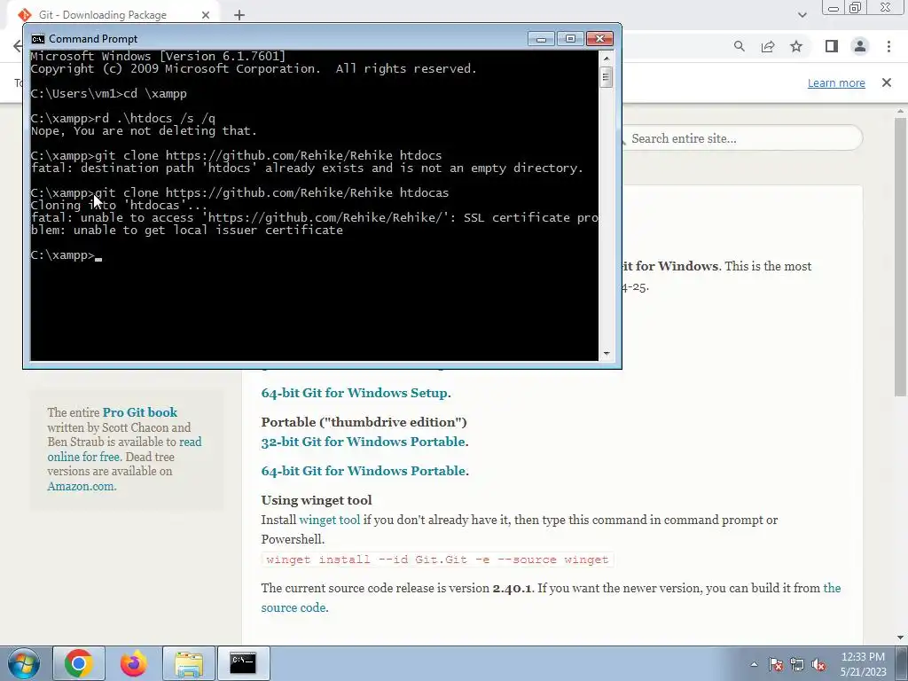
Task: Open the taskbar clock showing 12:33 PM
Action: point(863,664)
